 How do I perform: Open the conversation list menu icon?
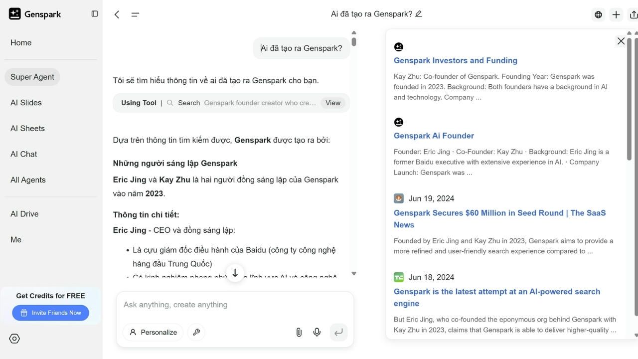135,14
